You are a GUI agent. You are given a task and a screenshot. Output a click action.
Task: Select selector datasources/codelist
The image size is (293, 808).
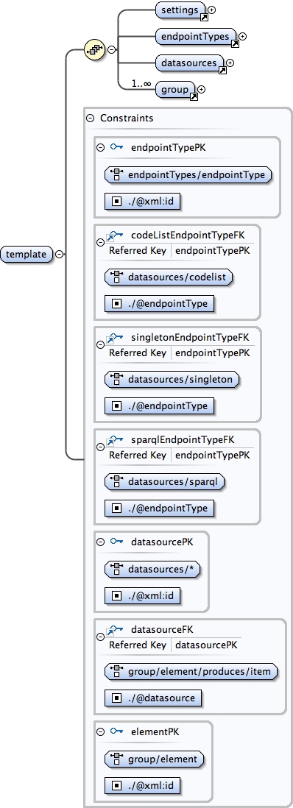(169, 277)
